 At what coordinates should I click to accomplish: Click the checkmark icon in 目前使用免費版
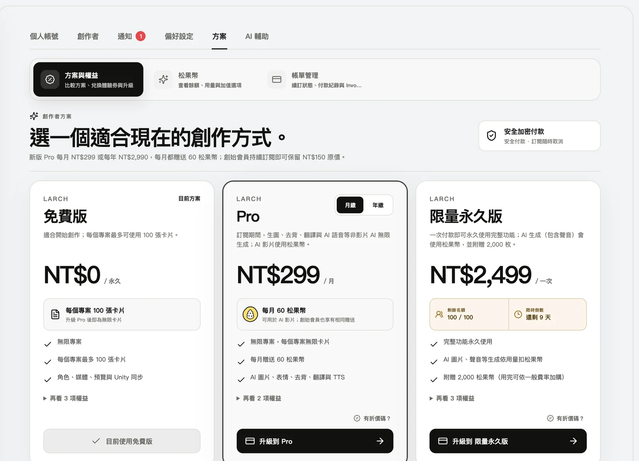tap(96, 441)
